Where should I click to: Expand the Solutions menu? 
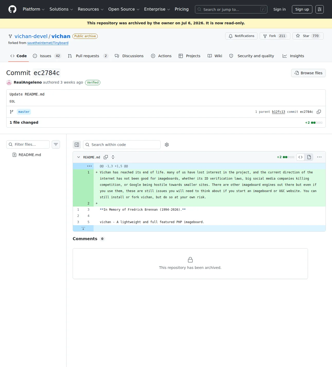61,9
